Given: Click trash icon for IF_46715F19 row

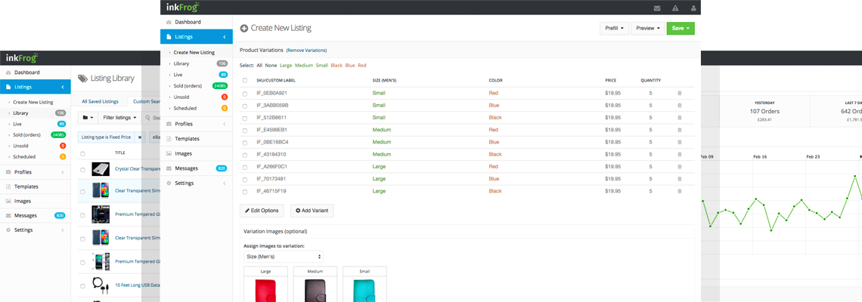Looking at the screenshot, I should tap(679, 191).
